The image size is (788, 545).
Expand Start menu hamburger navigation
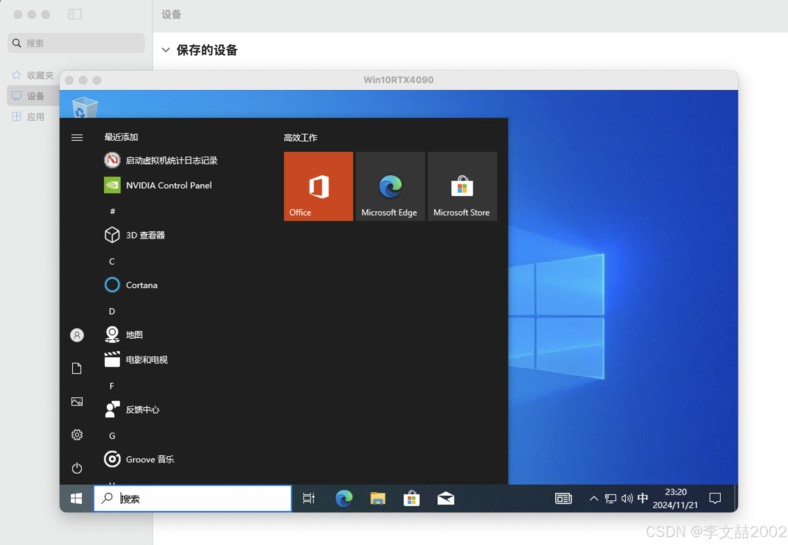click(x=77, y=138)
